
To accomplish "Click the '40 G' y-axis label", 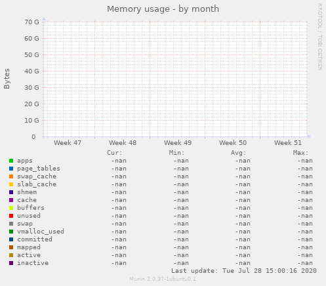I will coord(31,71).
